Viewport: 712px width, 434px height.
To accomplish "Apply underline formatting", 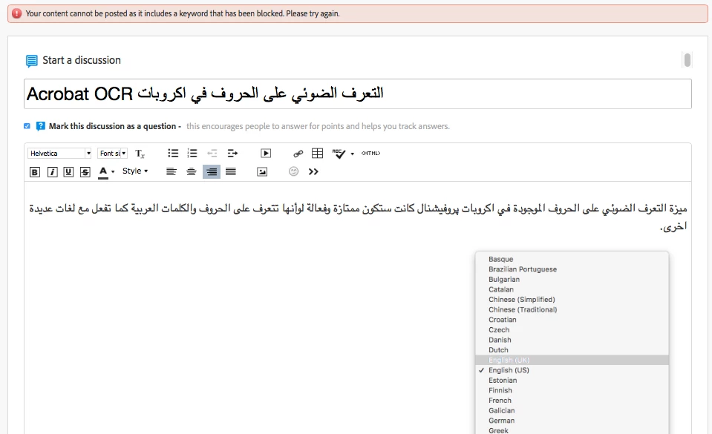I will (x=68, y=171).
